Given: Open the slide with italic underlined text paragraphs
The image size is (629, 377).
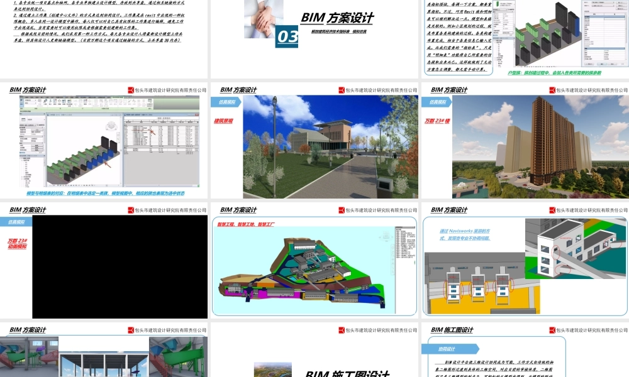Looking at the screenshot, I should click(x=104, y=39).
